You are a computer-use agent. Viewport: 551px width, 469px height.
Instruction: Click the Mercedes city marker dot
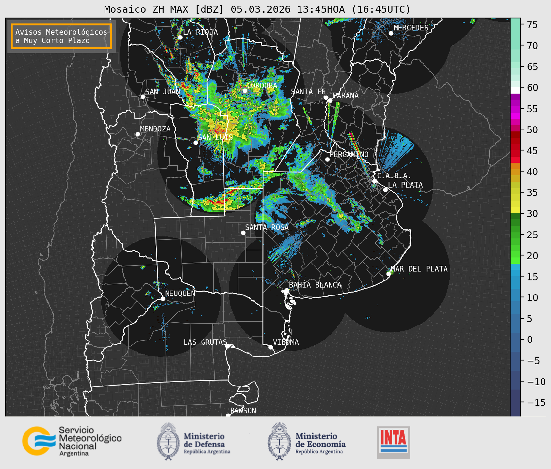tap(391, 33)
